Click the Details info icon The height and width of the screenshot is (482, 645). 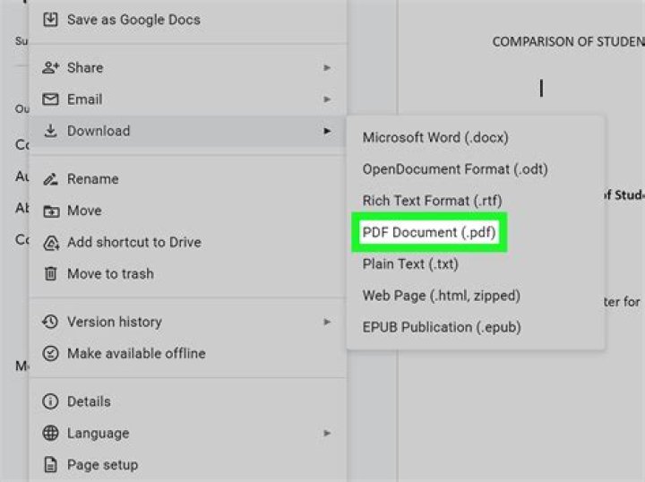click(51, 402)
